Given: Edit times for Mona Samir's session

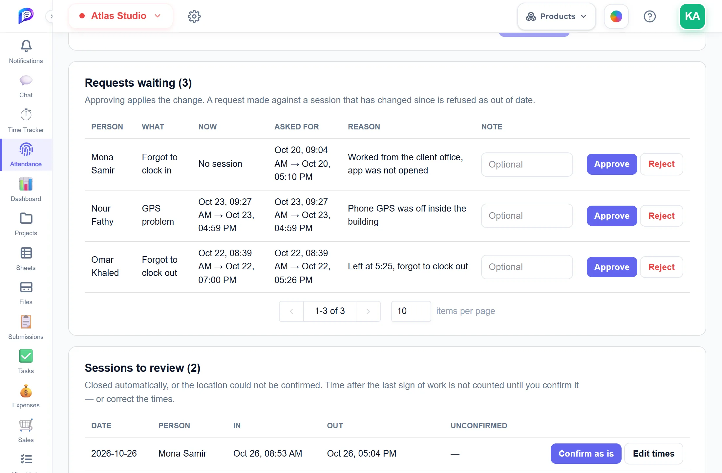Looking at the screenshot, I should [x=653, y=454].
